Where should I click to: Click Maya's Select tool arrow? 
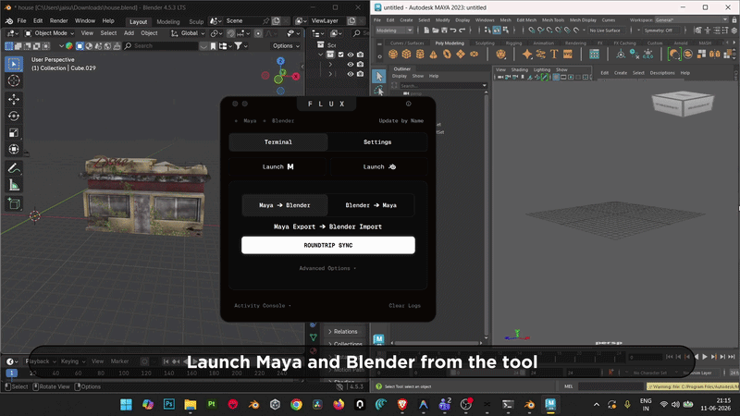tap(378, 76)
